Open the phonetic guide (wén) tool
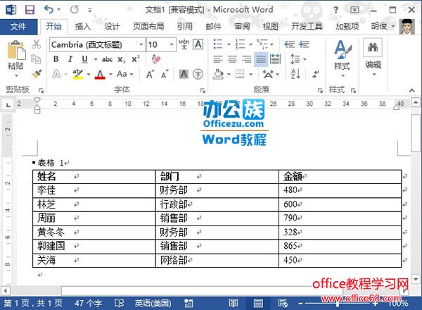Image resolution: width=422 pixels, height=310 pixels. coord(184,44)
